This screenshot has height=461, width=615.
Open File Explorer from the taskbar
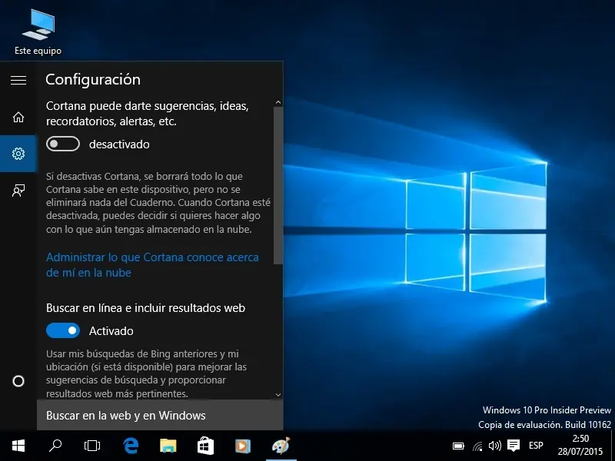[168, 446]
